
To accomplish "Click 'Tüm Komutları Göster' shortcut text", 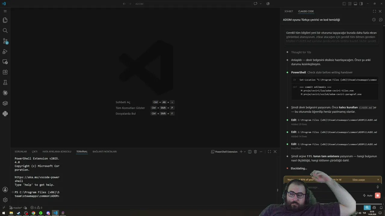I will (x=130, y=108).
